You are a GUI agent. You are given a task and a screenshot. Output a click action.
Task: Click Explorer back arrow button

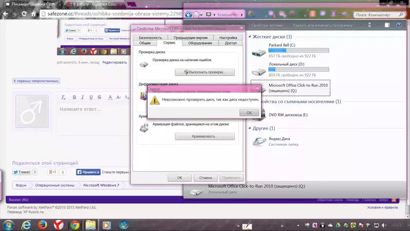(x=189, y=15)
